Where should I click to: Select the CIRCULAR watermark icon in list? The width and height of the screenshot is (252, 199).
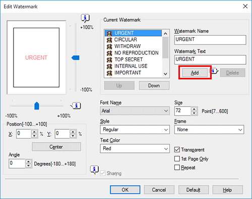pos(109,40)
